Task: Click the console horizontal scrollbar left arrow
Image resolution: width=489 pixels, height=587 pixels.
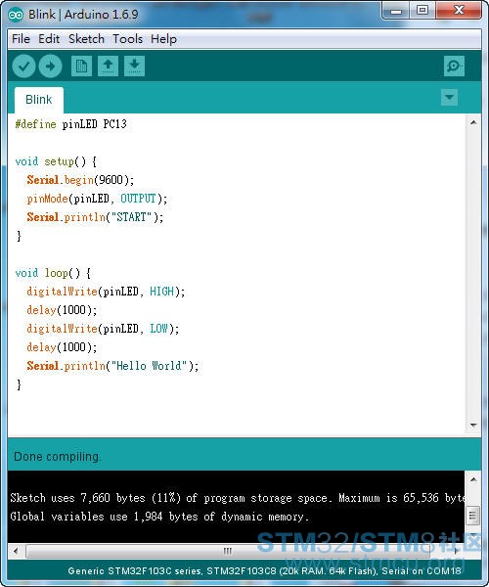Action: 16,551
